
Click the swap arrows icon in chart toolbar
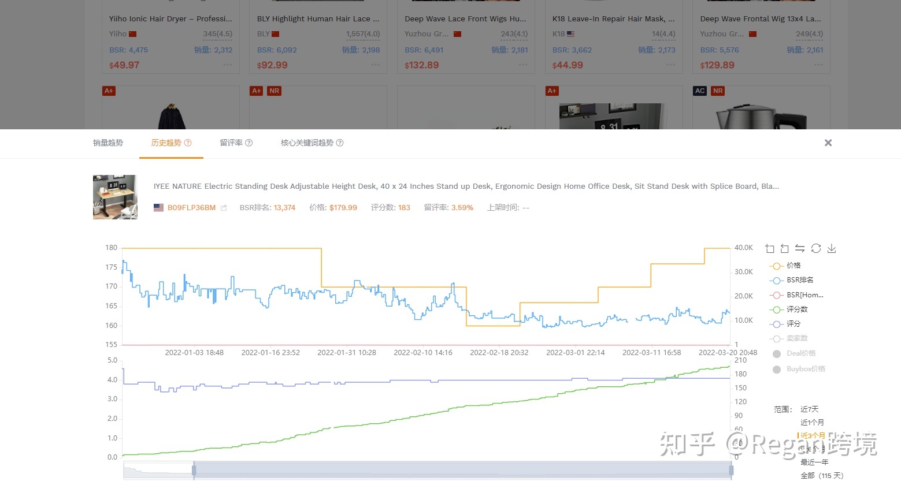(800, 248)
